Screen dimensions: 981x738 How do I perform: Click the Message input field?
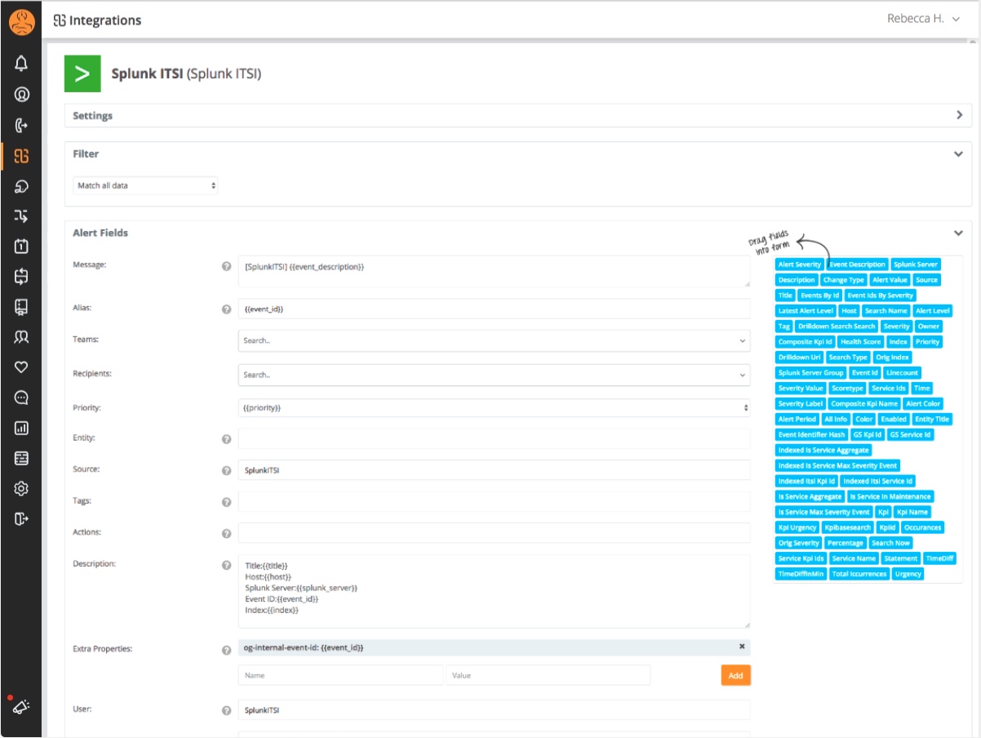pyautogui.click(x=494, y=271)
